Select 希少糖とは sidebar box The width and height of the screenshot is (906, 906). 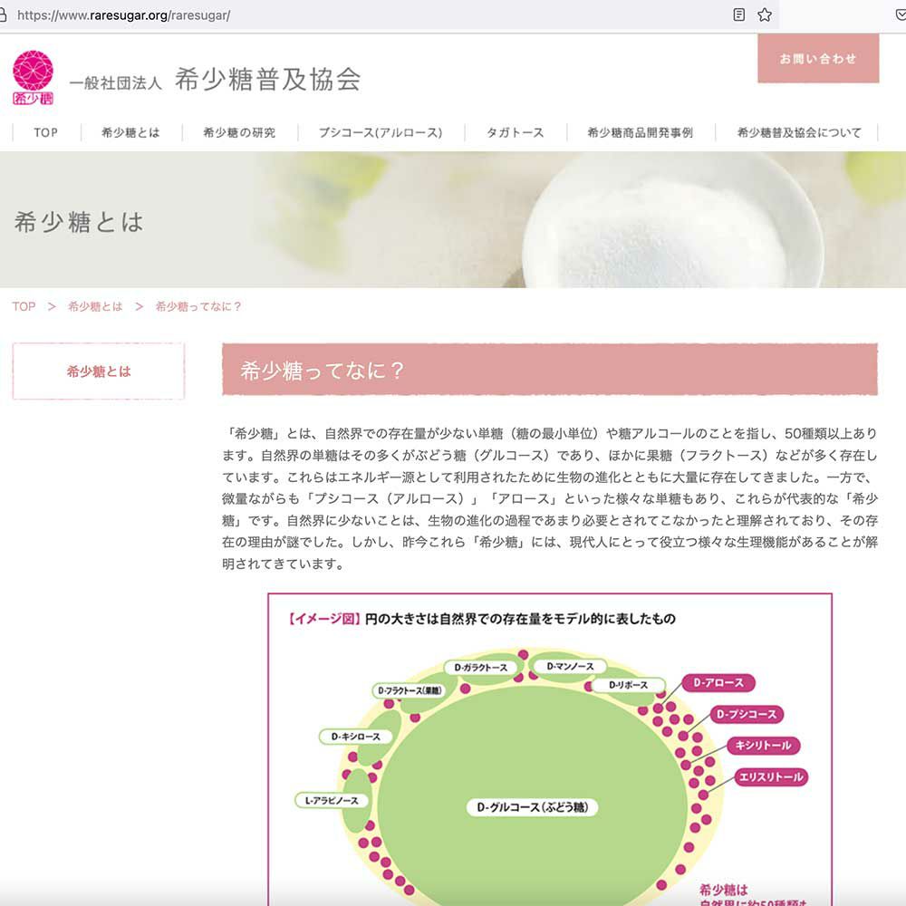pos(98,371)
